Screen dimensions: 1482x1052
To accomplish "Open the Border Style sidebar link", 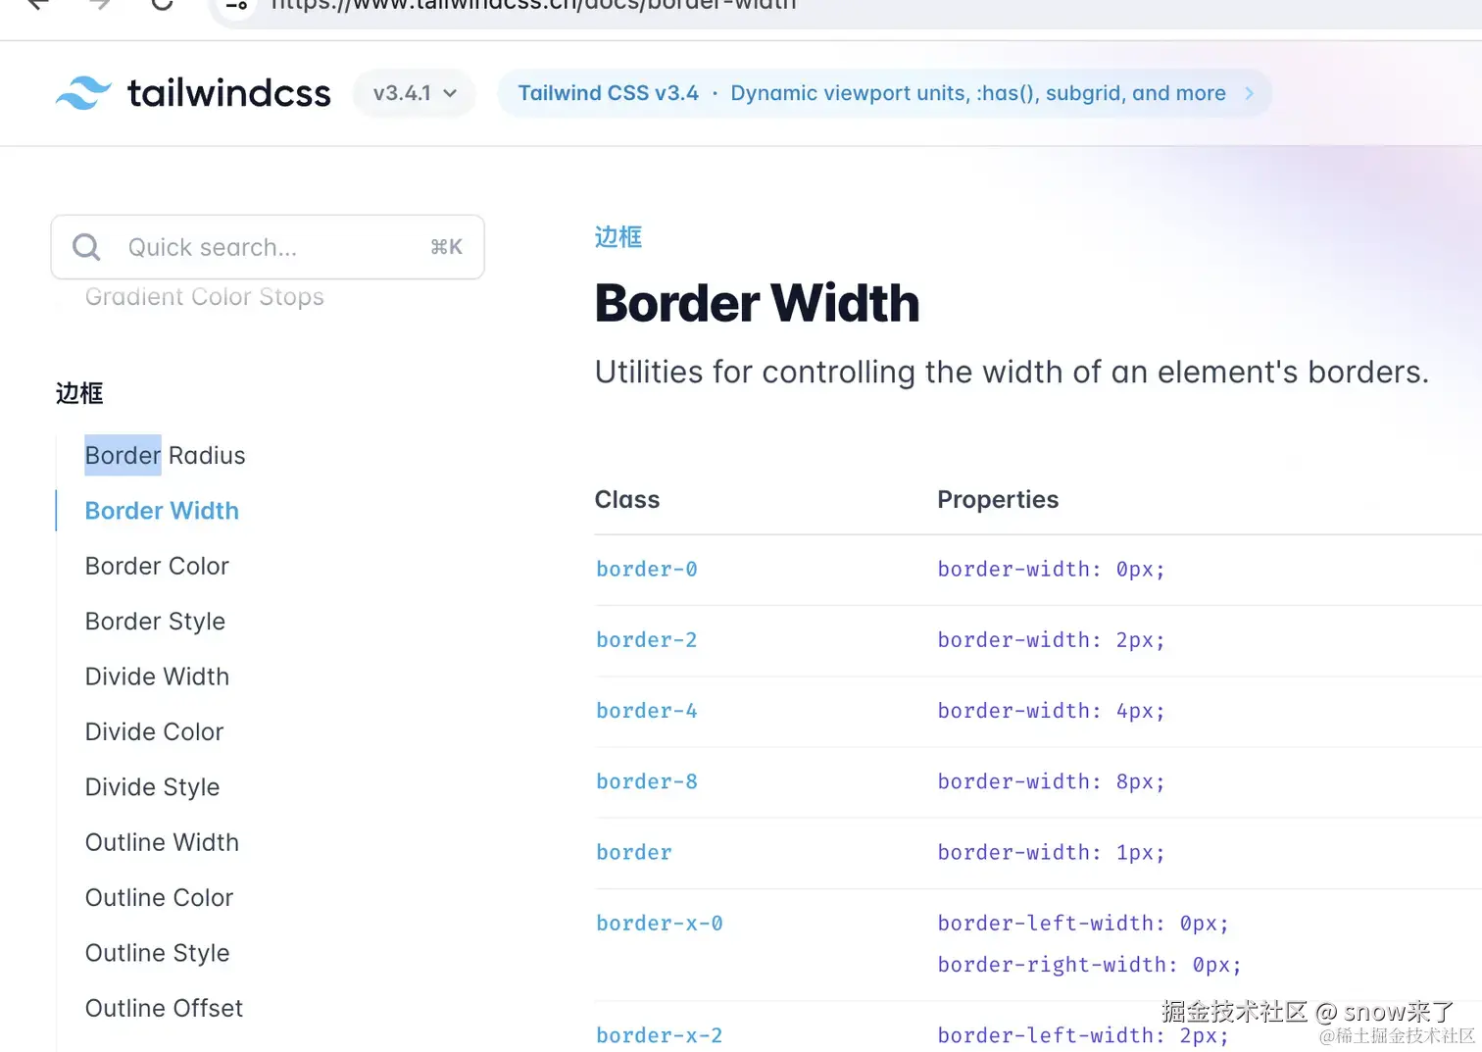I will click(x=155, y=622).
